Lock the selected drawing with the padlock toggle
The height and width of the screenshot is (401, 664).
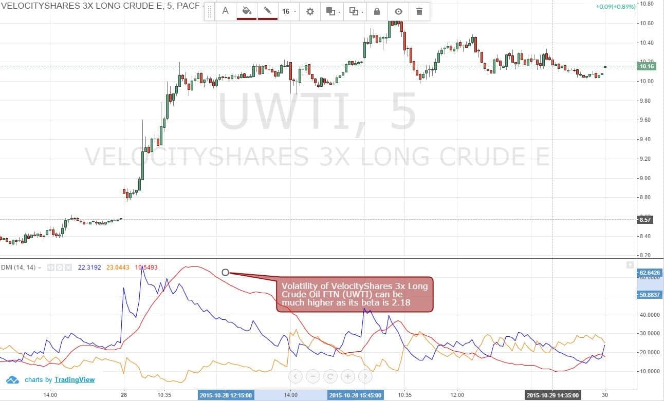tap(377, 11)
